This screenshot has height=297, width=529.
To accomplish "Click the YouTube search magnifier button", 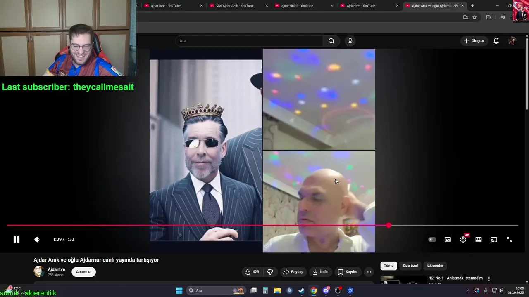I will (x=331, y=41).
